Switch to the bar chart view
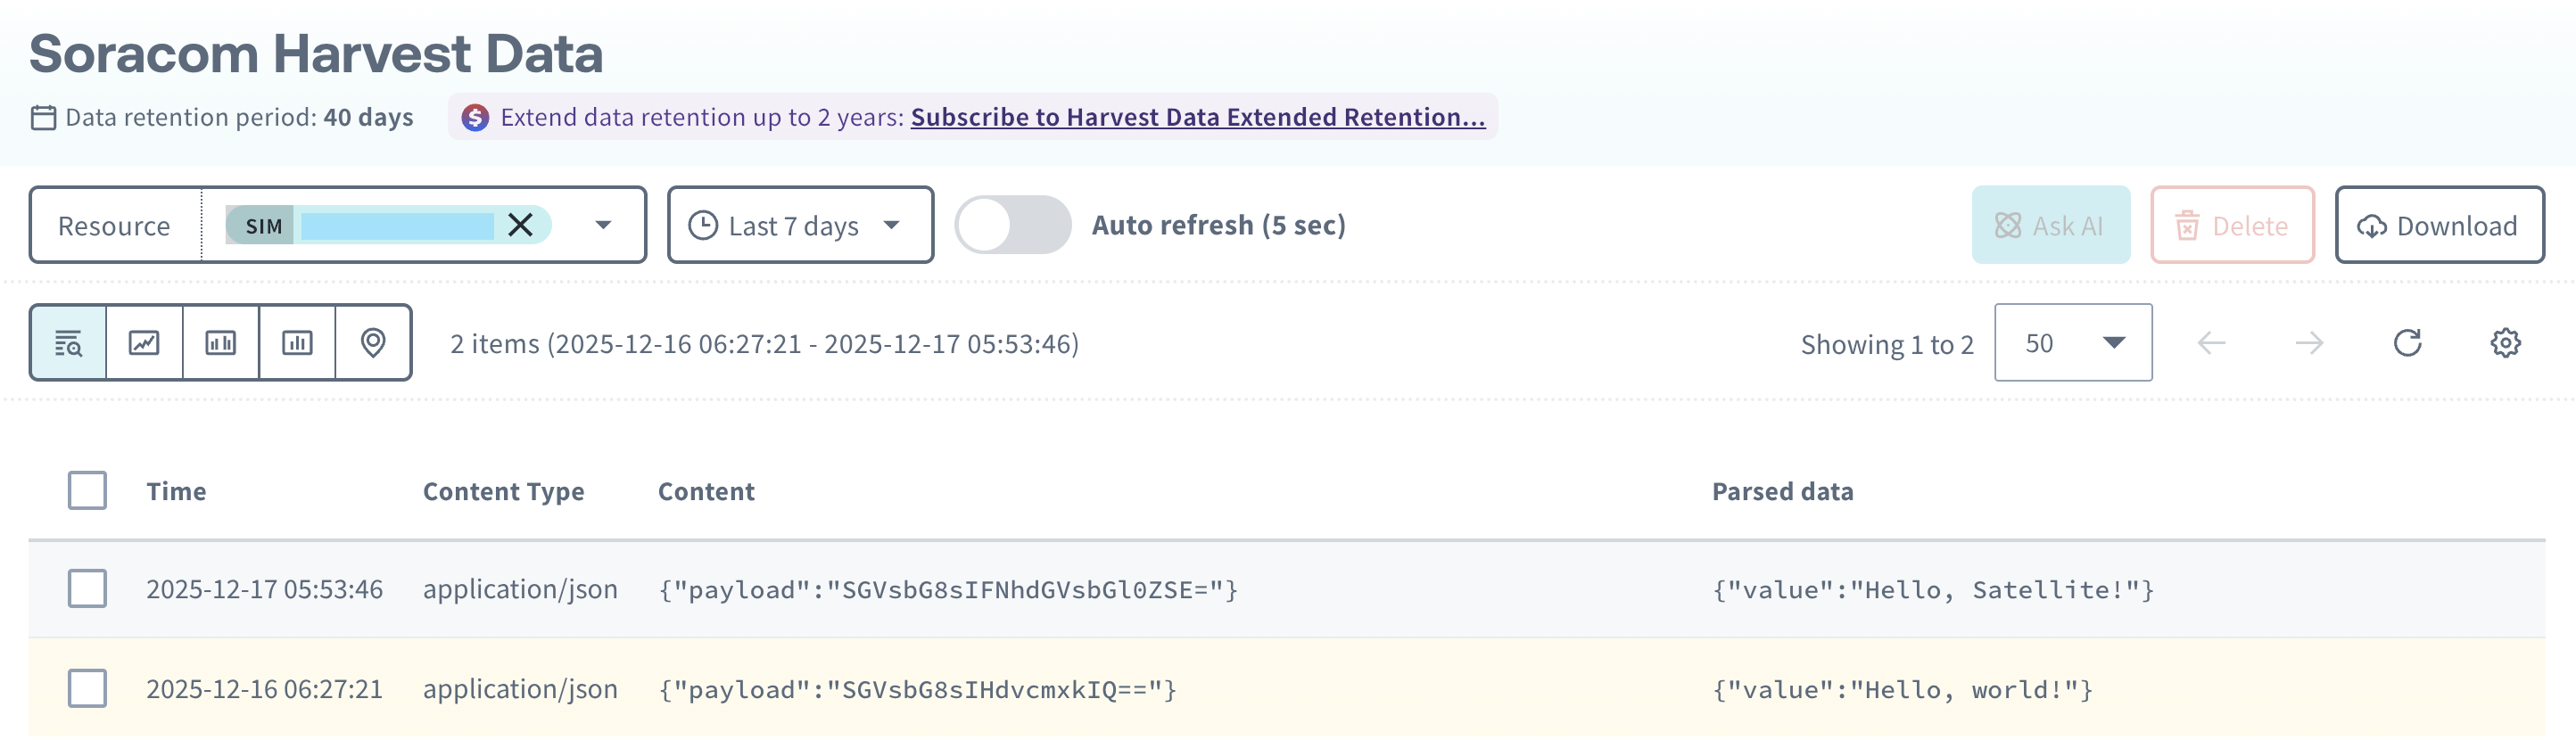This screenshot has height=740, width=2576. tap(221, 343)
